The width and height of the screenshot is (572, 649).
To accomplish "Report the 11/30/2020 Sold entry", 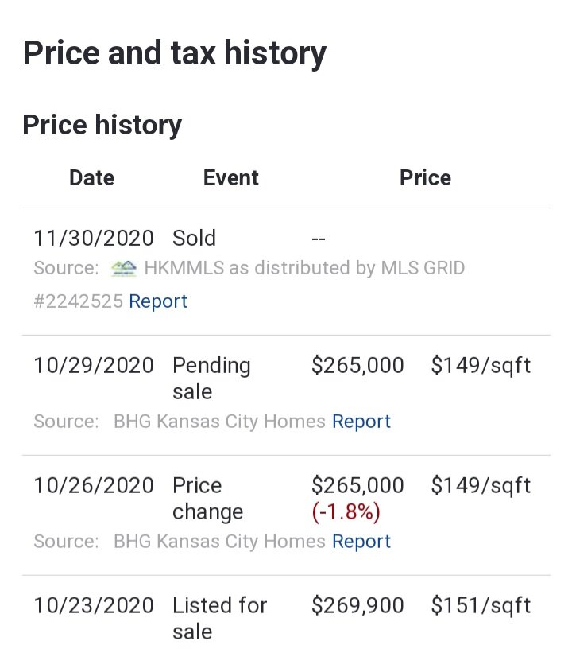I will point(158,301).
